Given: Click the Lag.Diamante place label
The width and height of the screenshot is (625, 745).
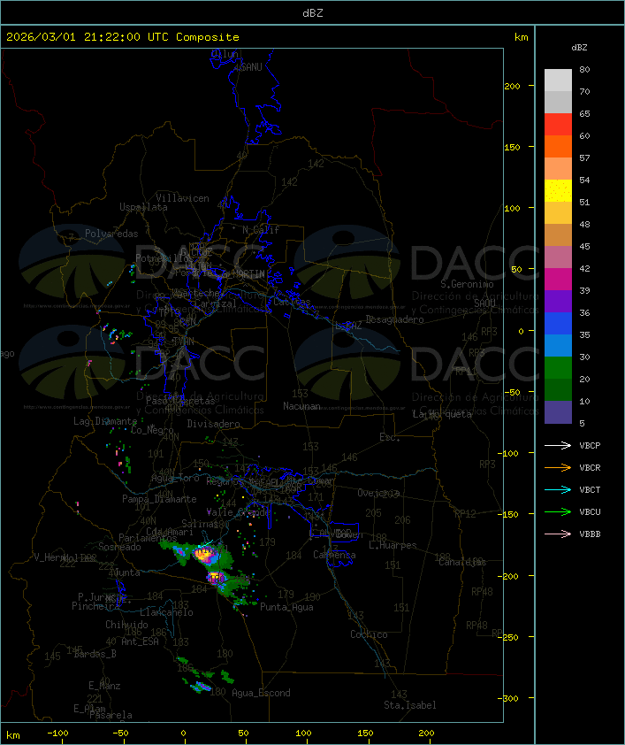Looking at the screenshot, I should point(105,421).
